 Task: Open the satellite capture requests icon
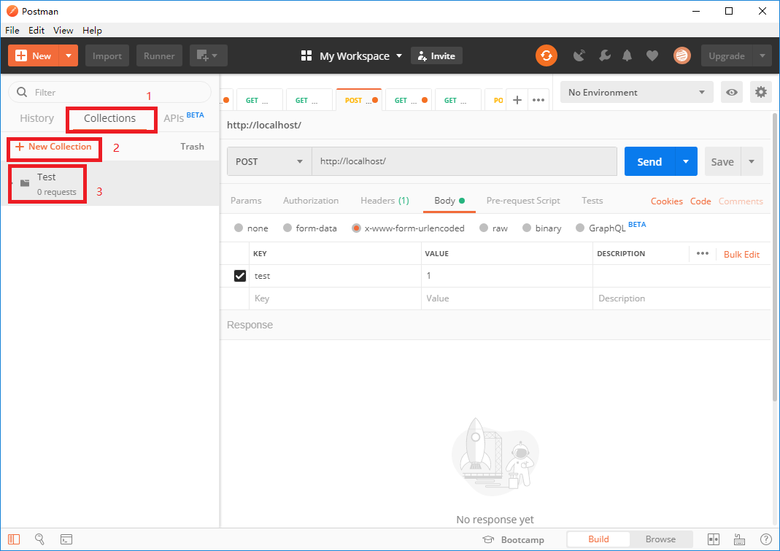pos(579,55)
